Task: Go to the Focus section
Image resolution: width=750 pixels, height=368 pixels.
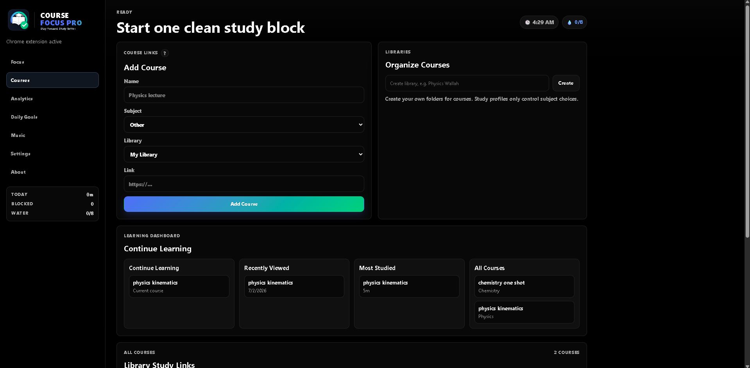Action: [52, 62]
